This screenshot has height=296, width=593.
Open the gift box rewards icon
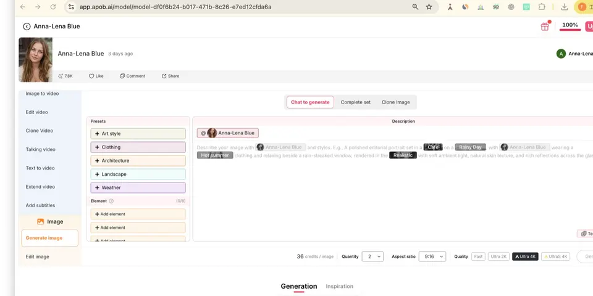click(545, 27)
